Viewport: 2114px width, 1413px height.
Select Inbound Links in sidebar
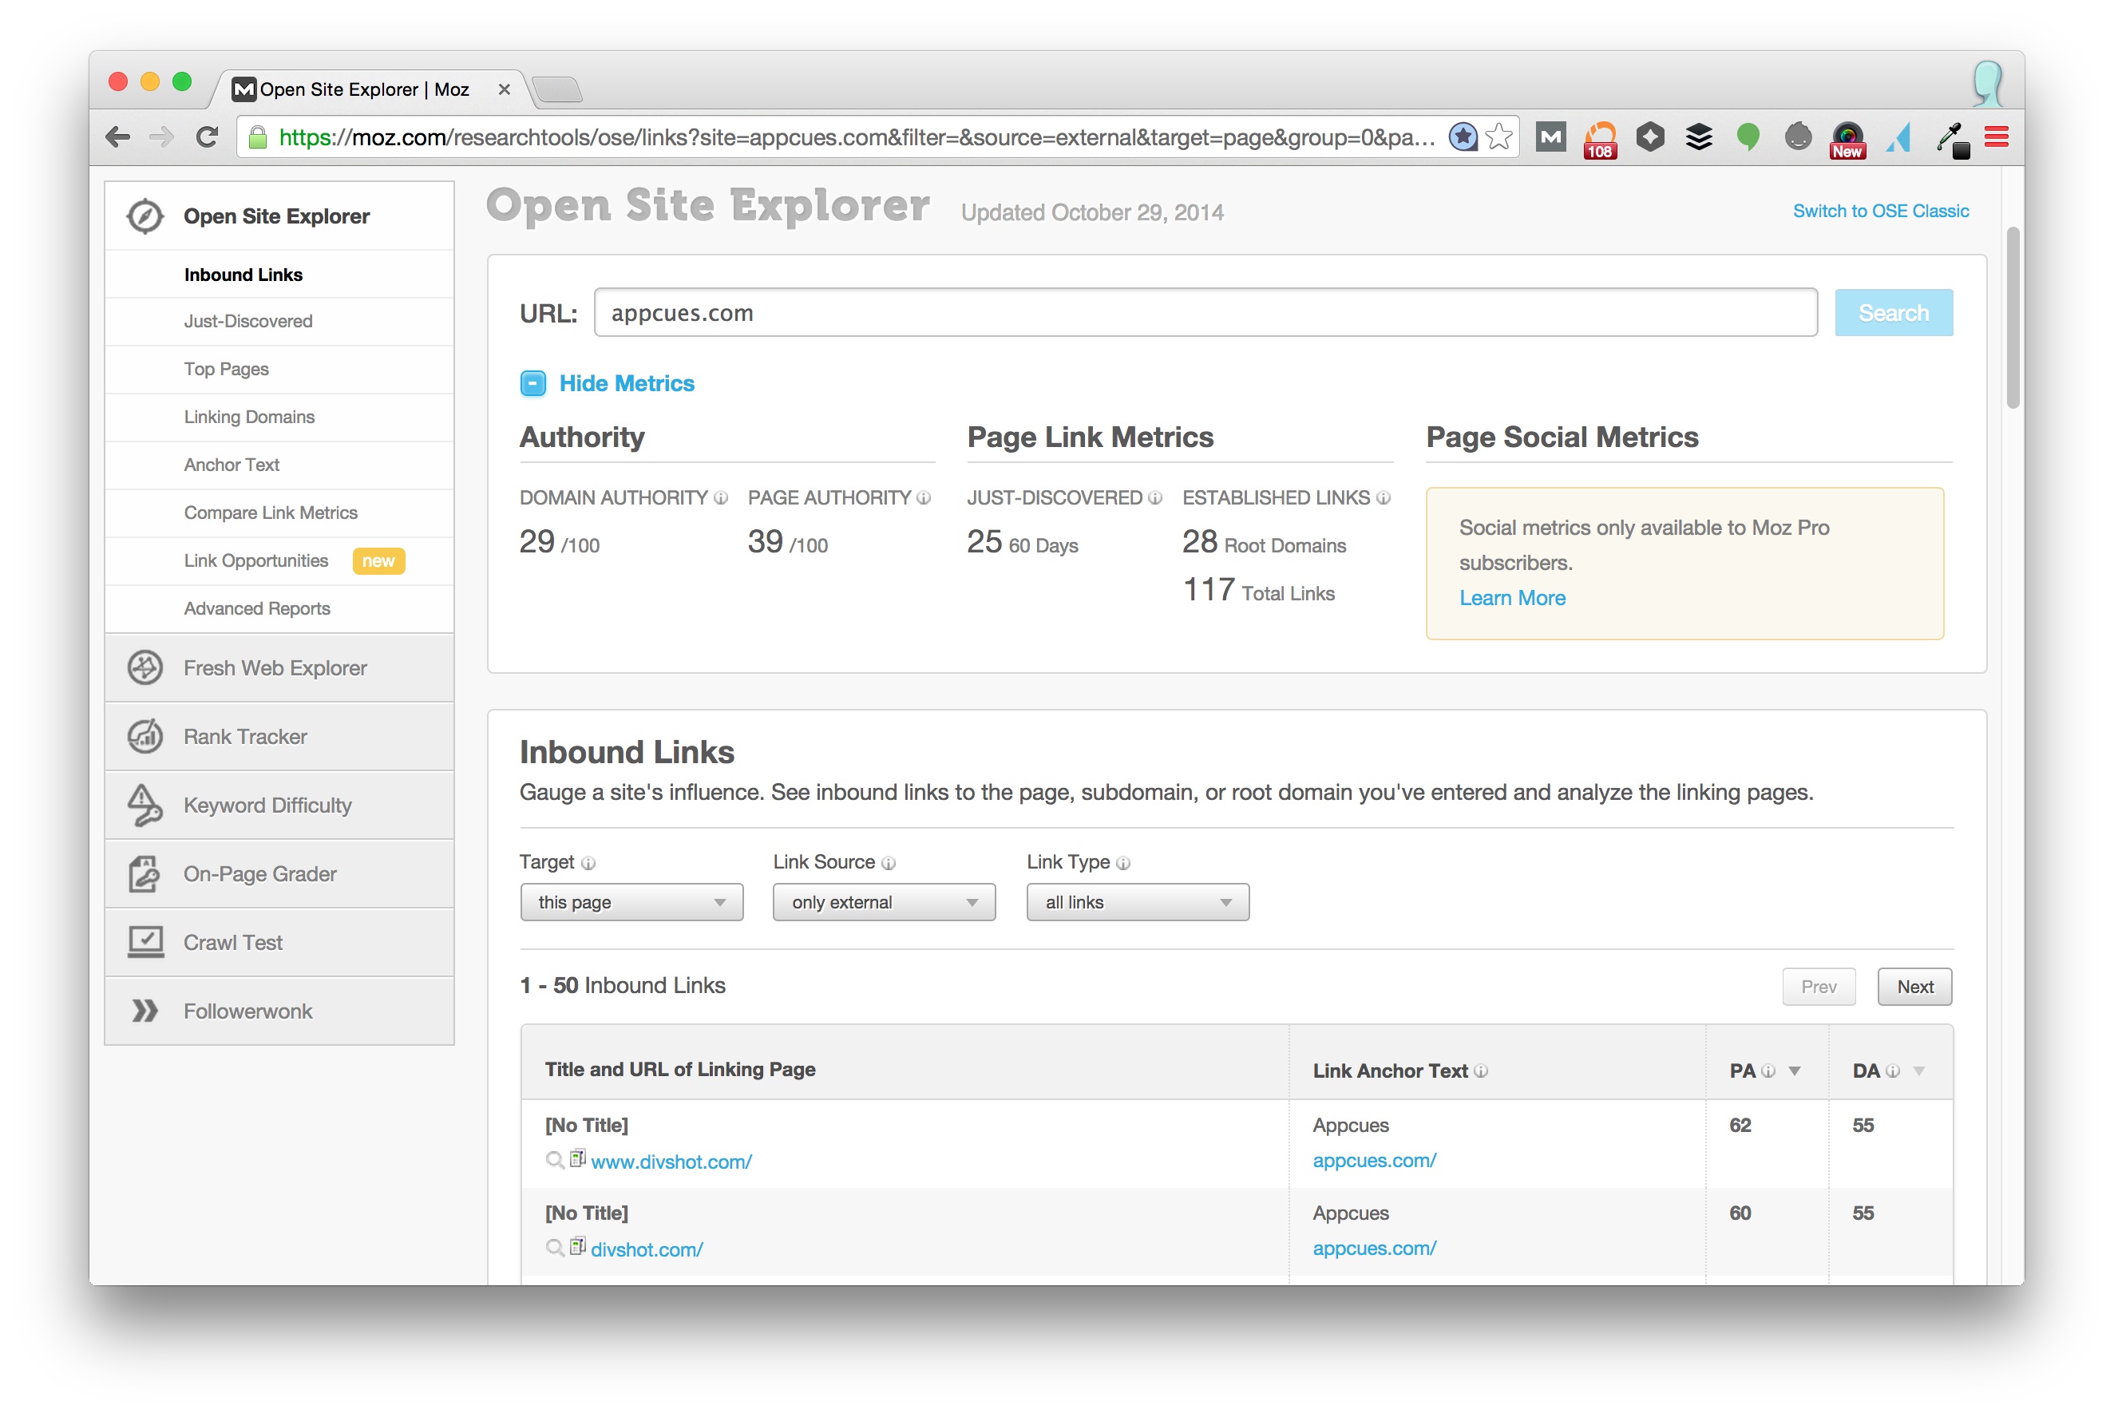pyautogui.click(x=243, y=274)
